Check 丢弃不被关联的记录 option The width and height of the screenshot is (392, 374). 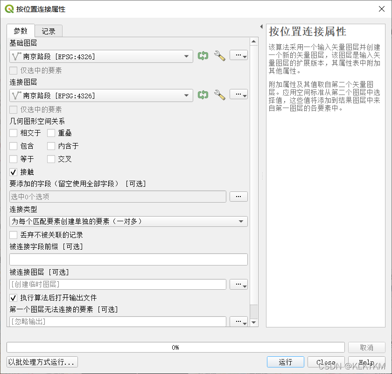tap(13, 235)
